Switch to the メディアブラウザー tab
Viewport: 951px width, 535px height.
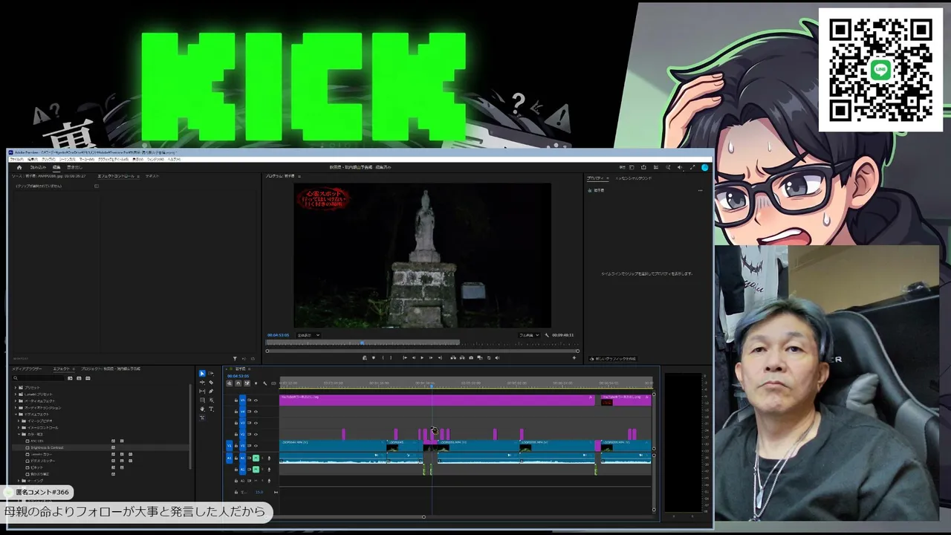[x=27, y=369]
